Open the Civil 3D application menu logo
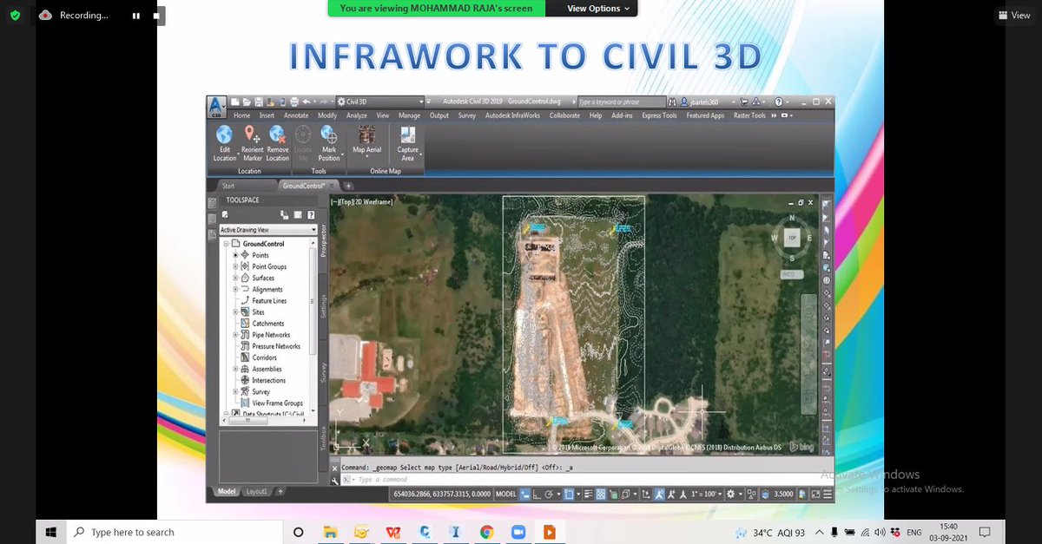This screenshot has height=544, width=1042. (x=217, y=107)
